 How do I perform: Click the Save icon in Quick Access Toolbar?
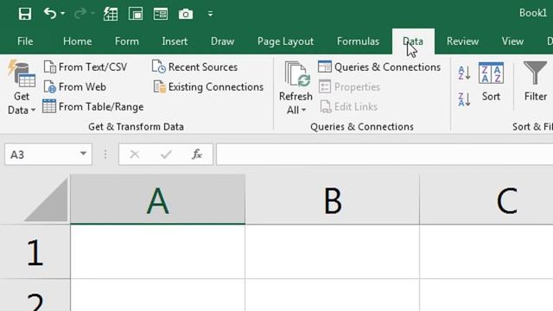pos(25,14)
